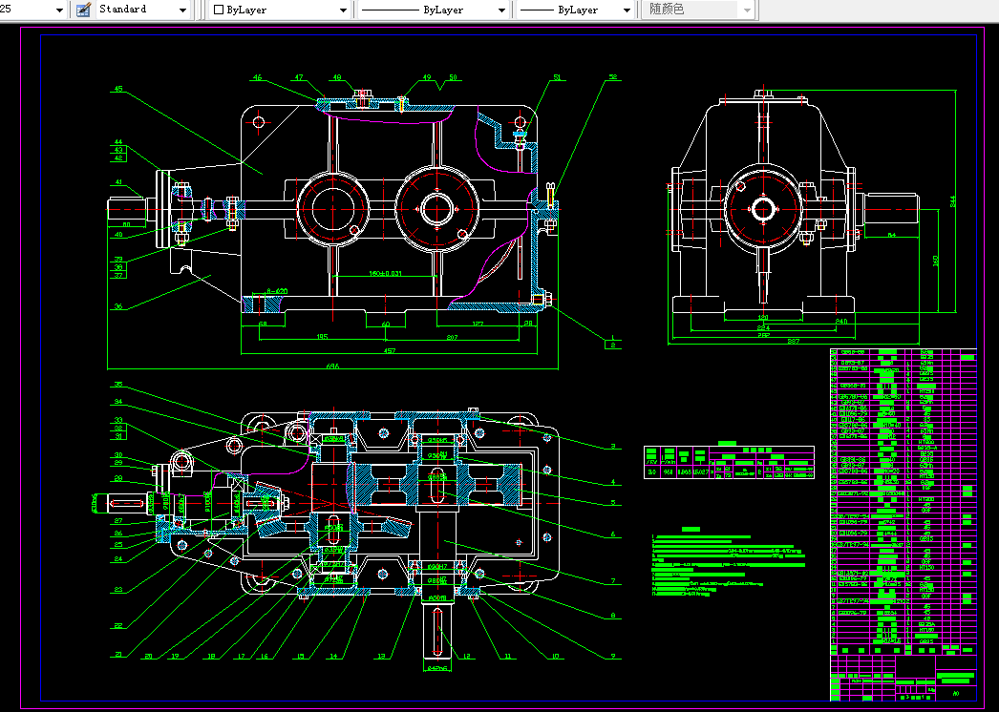Select part balloon number 9

click(613, 656)
